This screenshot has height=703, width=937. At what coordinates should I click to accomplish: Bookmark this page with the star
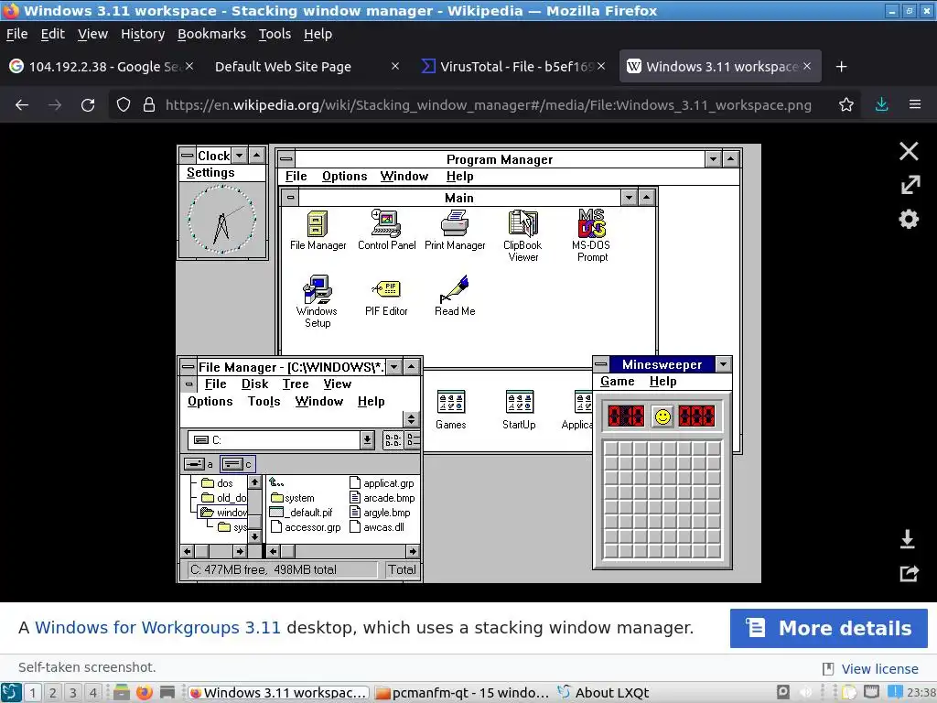pyautogui.click(x=846, y=105)
